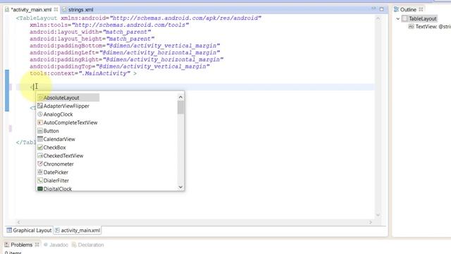Click the AnalogClock clock icon
The image size is (451, 254).
click(x=40, y=114)
